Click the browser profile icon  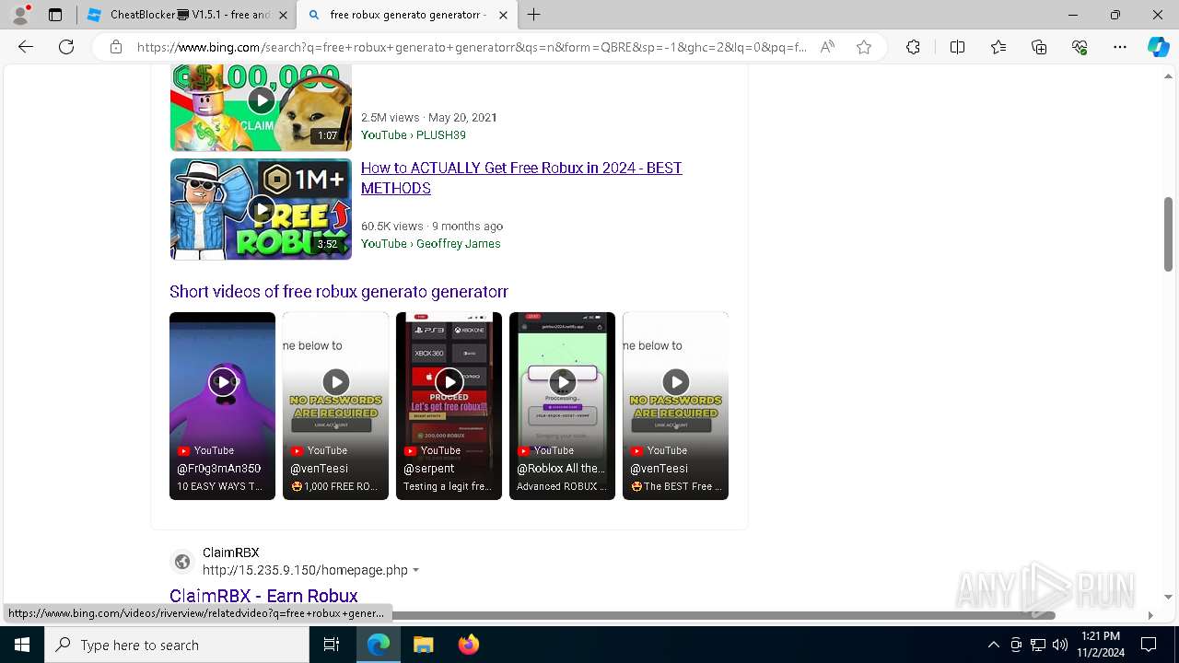tap(19, 15)
